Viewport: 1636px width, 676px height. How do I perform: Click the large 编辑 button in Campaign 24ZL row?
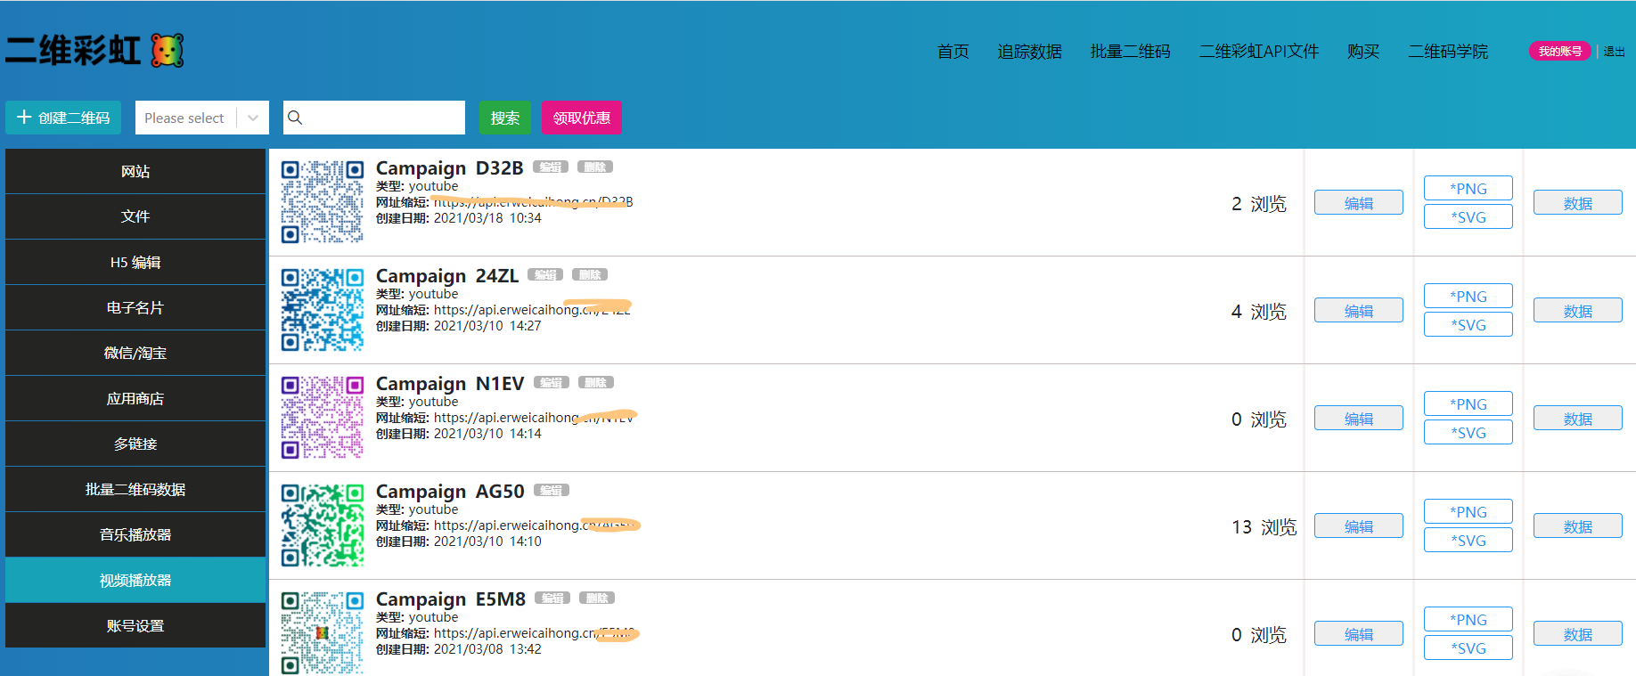tap(1359, 311)
